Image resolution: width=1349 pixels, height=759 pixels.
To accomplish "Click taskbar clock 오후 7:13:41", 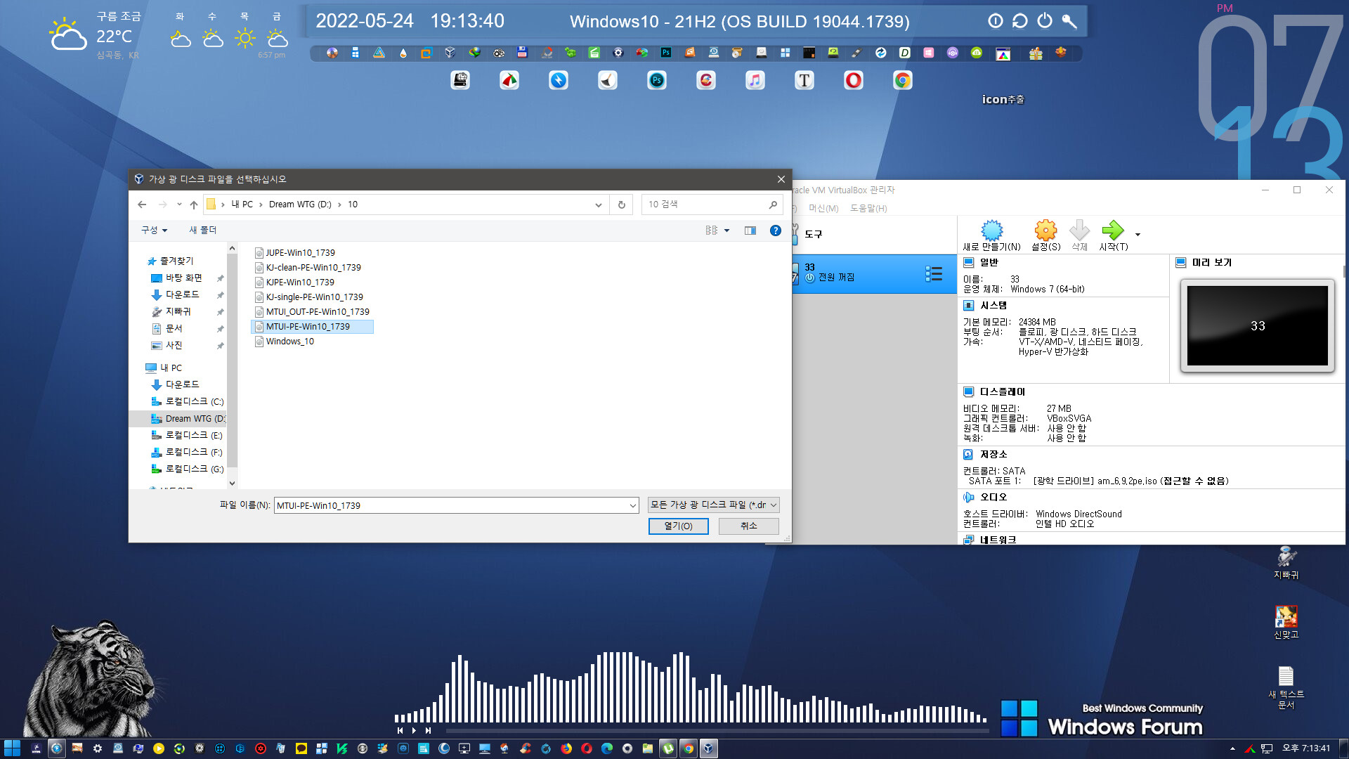I will click(1306, 748).
